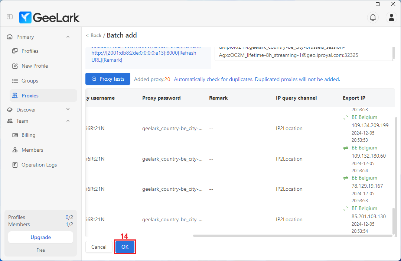Screen dimensions: 401x261
Task: Collapse the Team section
Action: click(68, 121)
